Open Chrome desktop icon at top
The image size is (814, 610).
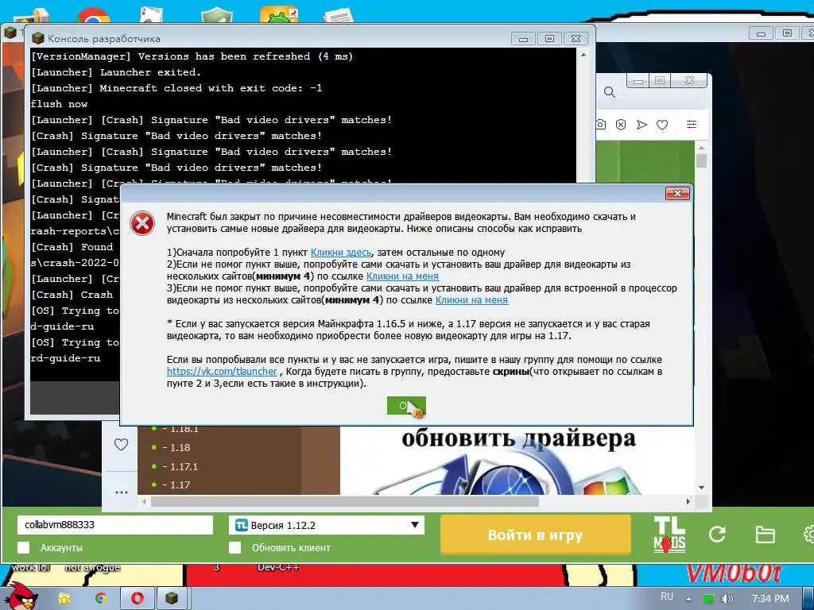[93, 16]
